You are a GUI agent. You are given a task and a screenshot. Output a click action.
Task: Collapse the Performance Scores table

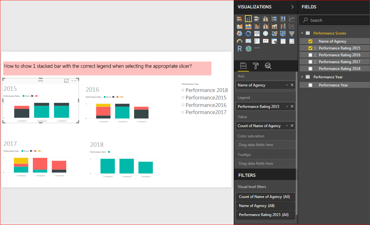tap(302, 33)
